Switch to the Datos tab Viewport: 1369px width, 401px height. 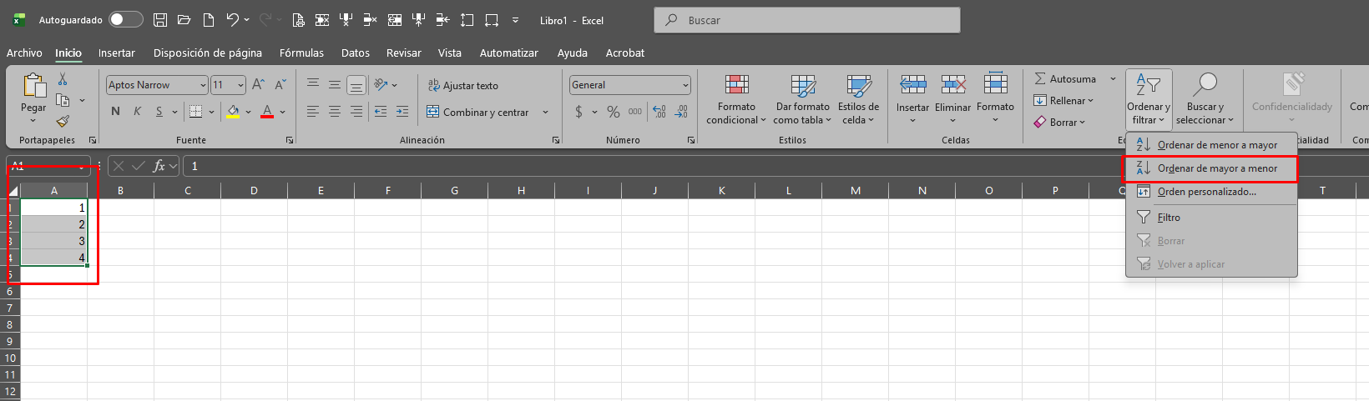tap(356, 53)
